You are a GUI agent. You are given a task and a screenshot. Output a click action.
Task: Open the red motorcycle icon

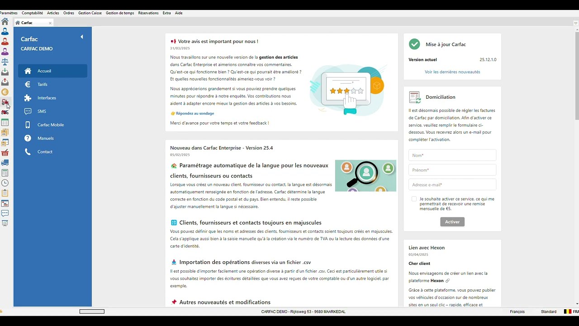pyautogui.click(x=5, y=112)
